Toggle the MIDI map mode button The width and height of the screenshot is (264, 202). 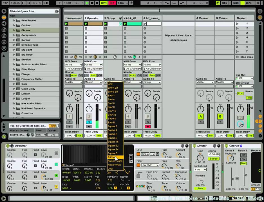(236, 3)
